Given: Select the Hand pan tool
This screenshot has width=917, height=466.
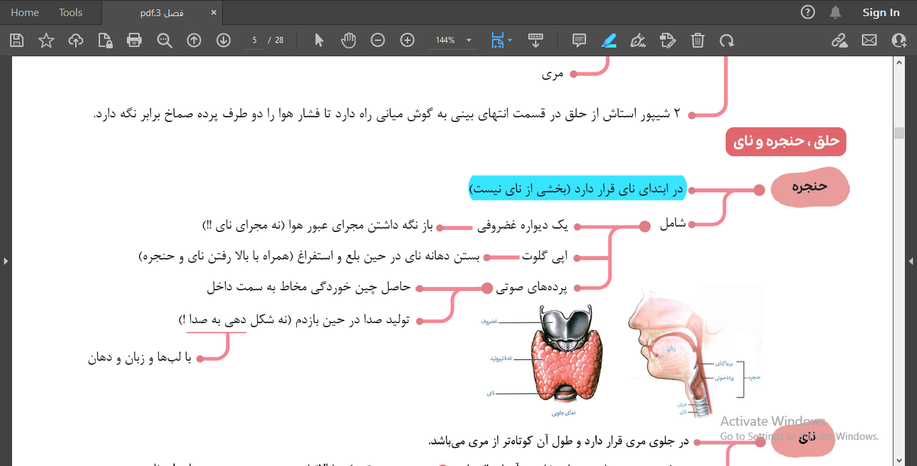Looking at the screenshot, I should coord(348,40).
